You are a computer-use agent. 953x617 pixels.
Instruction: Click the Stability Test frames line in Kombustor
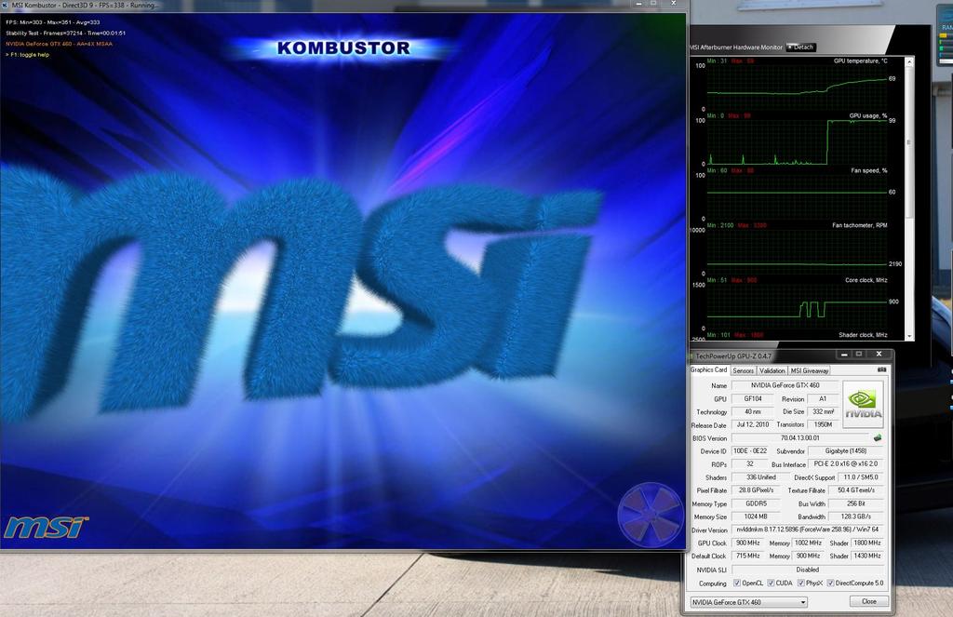(66, 33)
